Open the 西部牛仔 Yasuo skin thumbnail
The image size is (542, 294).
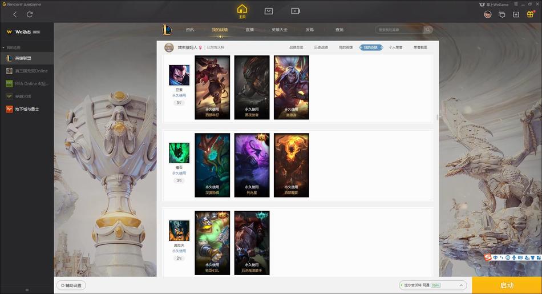[x=212, y=87]
